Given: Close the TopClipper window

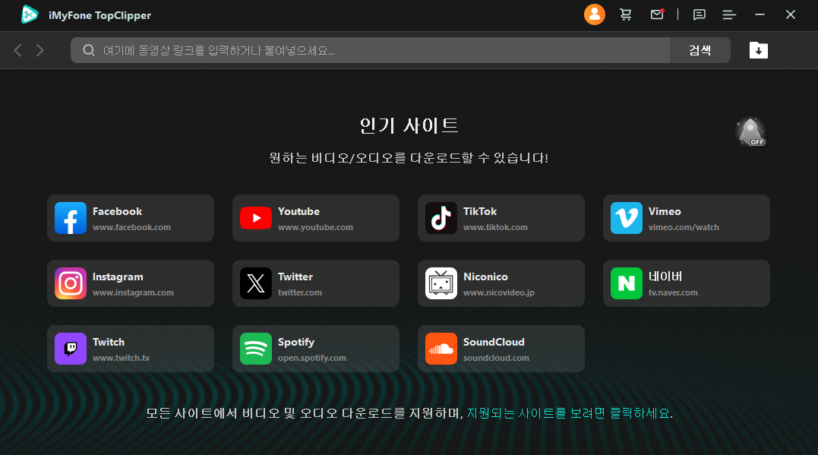Looking at the screenshot, I should [791, 14].
